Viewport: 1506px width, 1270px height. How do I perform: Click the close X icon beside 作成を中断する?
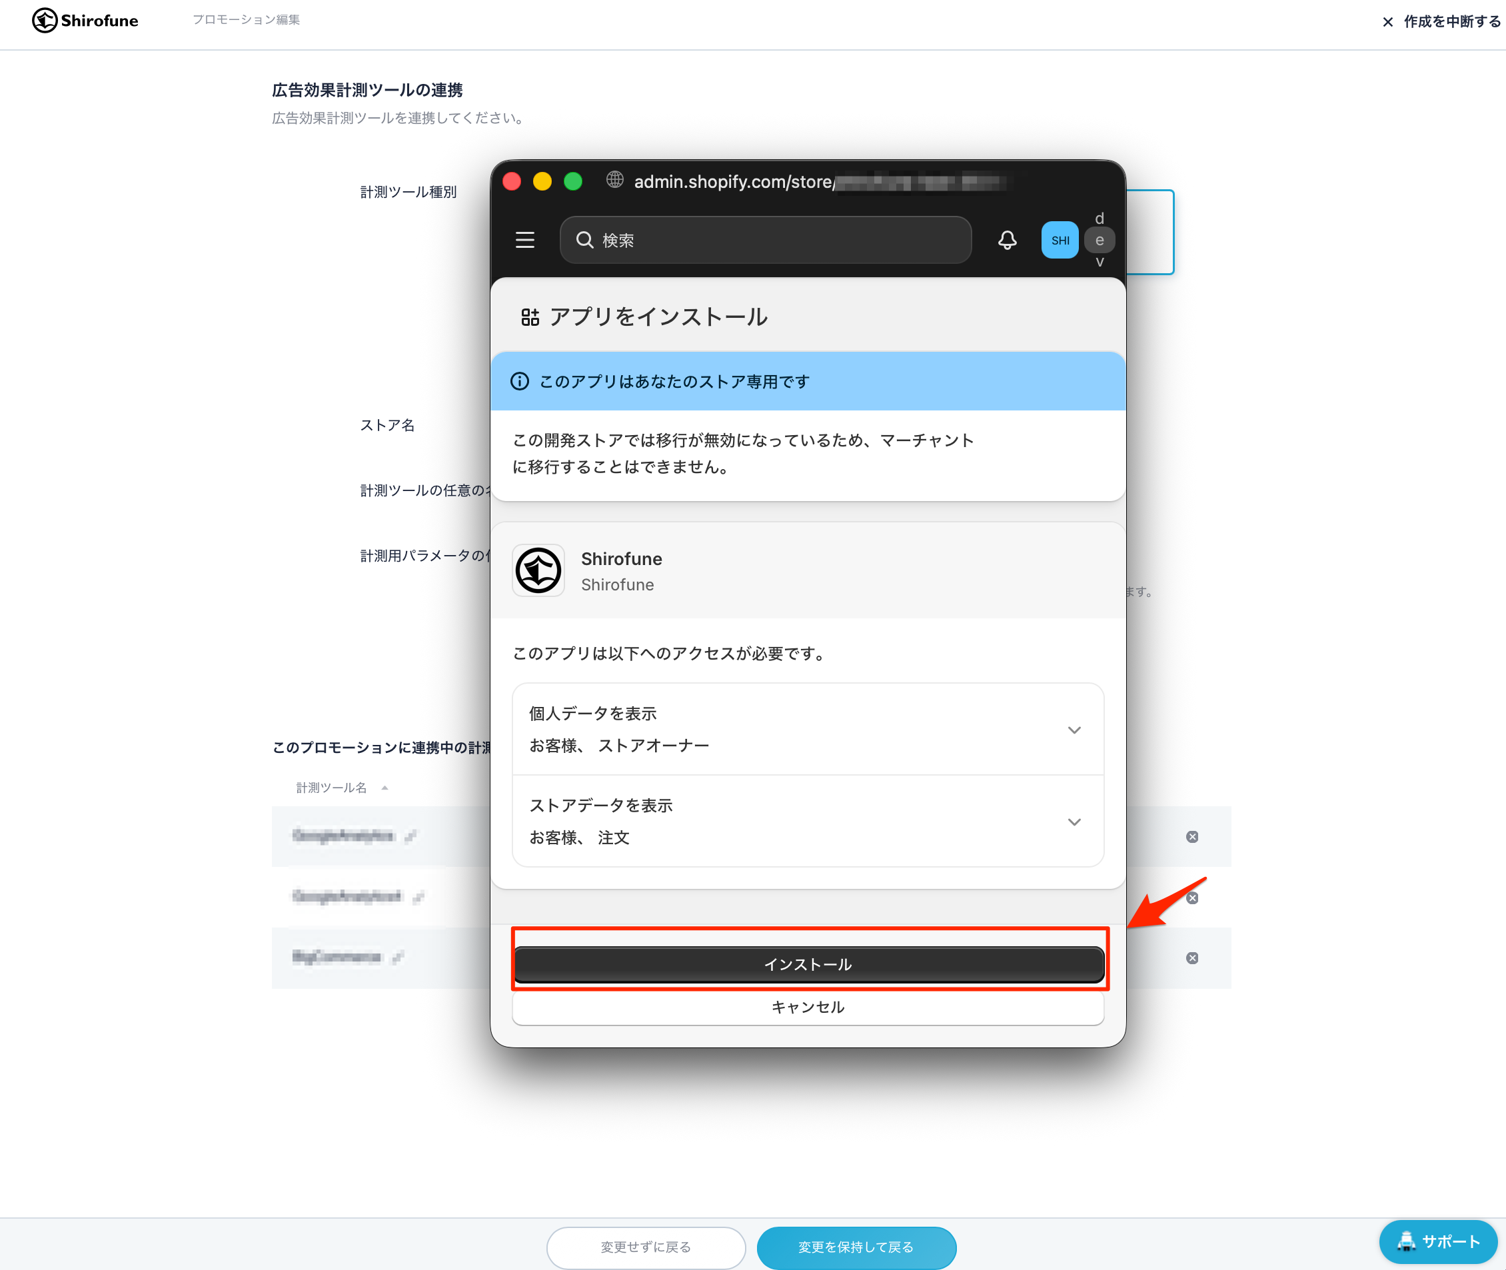(1387, 21)
